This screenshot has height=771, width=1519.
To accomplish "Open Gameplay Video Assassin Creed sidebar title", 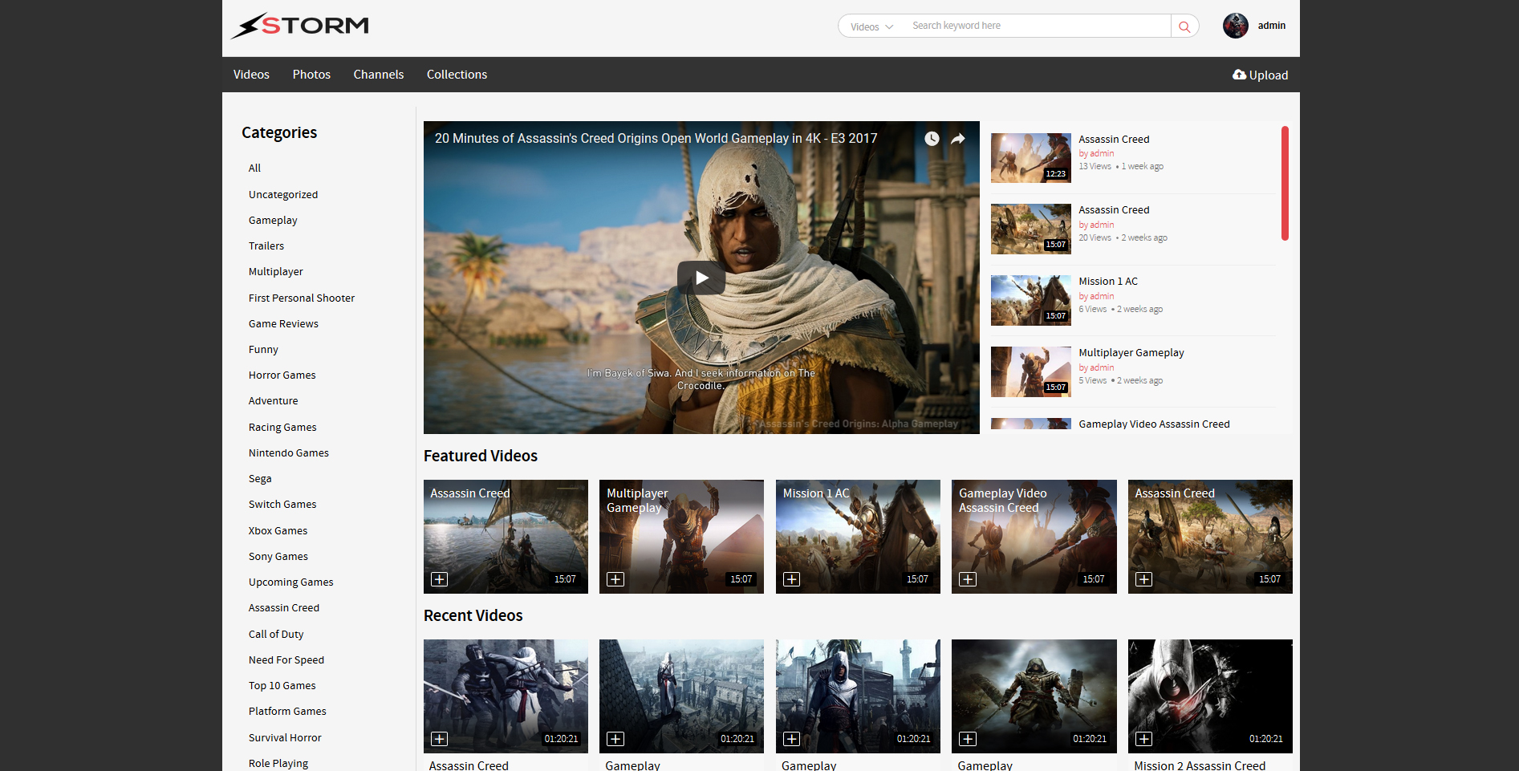I will point(1154,424).
